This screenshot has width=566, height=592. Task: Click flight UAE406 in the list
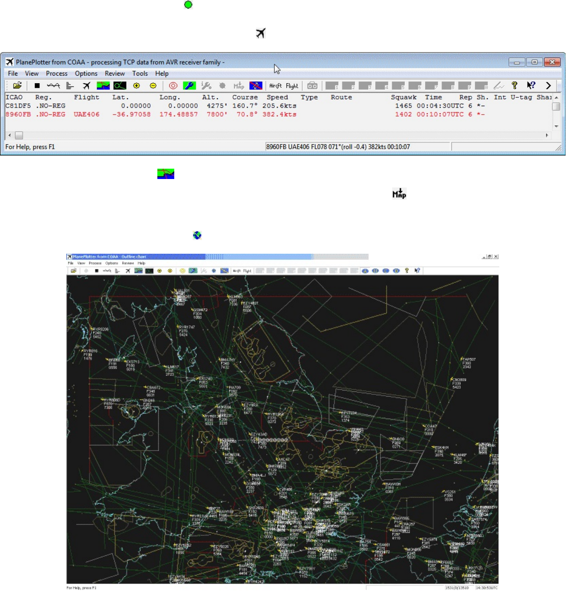pos(87,114)
